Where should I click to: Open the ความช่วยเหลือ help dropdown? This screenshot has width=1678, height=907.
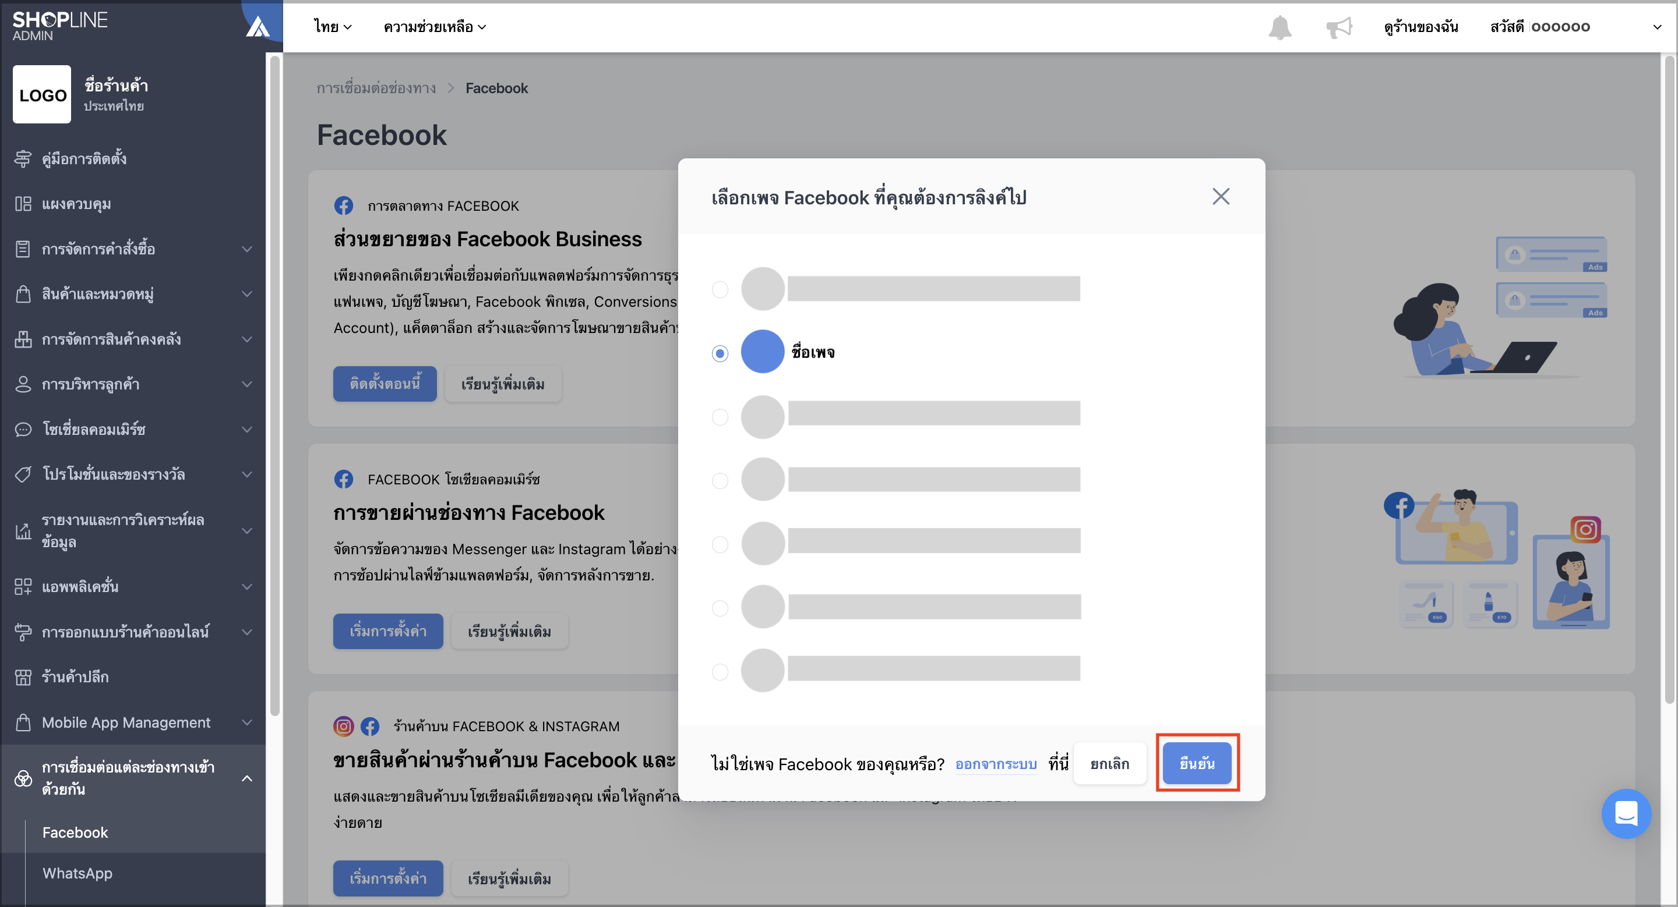[x=435, y=27]
